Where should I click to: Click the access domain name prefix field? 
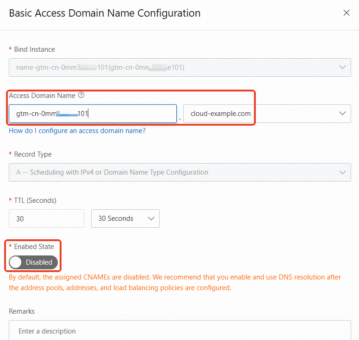click(93, 114)
